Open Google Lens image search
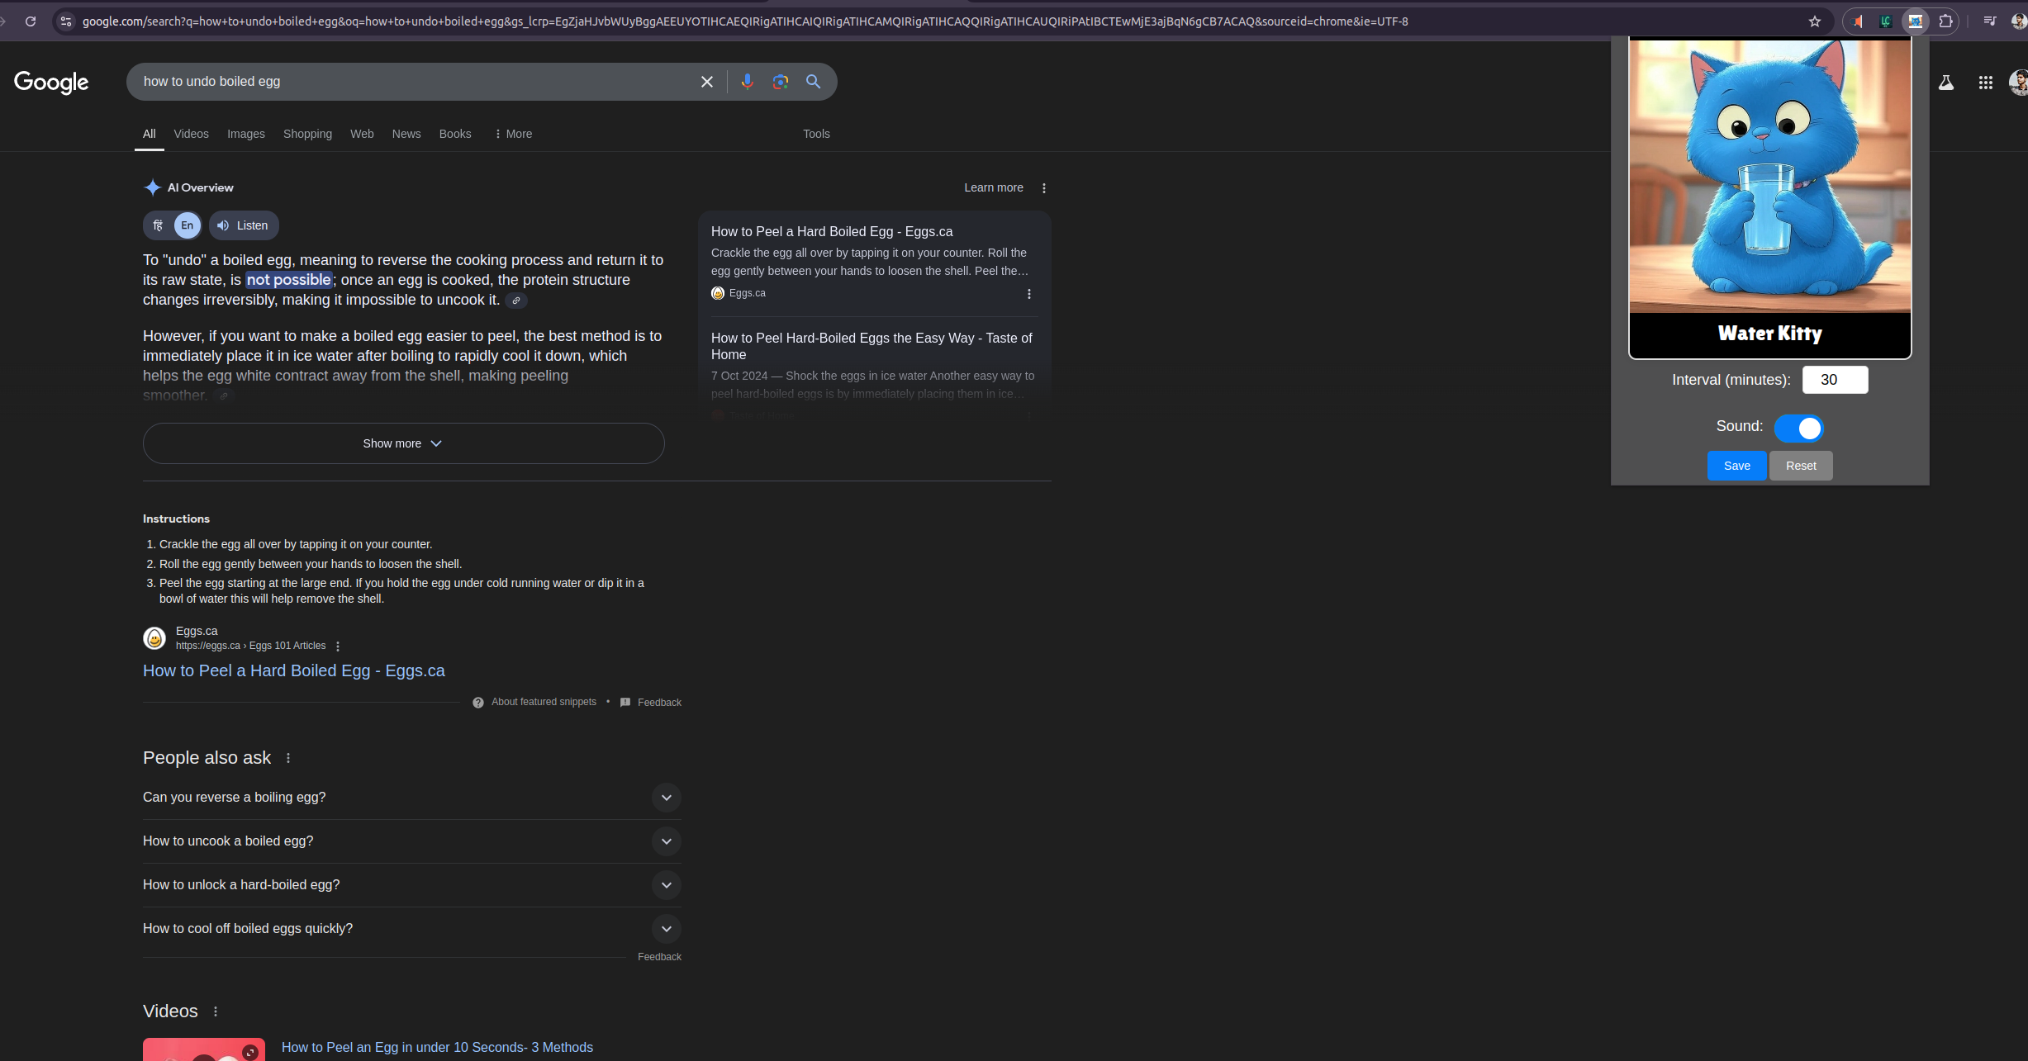The width and height of the screenshot is (2028, 1061). click(780, 82)
